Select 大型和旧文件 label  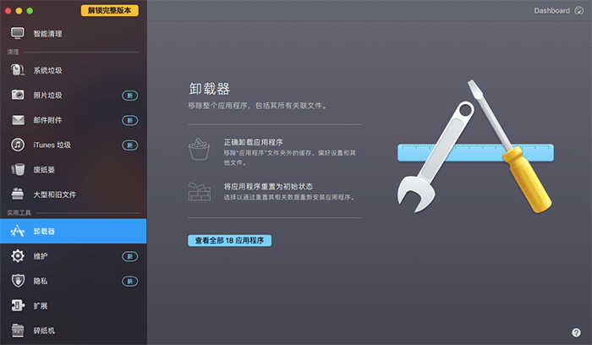55,194
